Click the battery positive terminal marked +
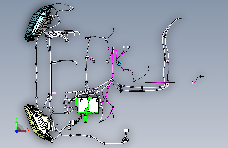The image size is (228, 148). [81, 101]
